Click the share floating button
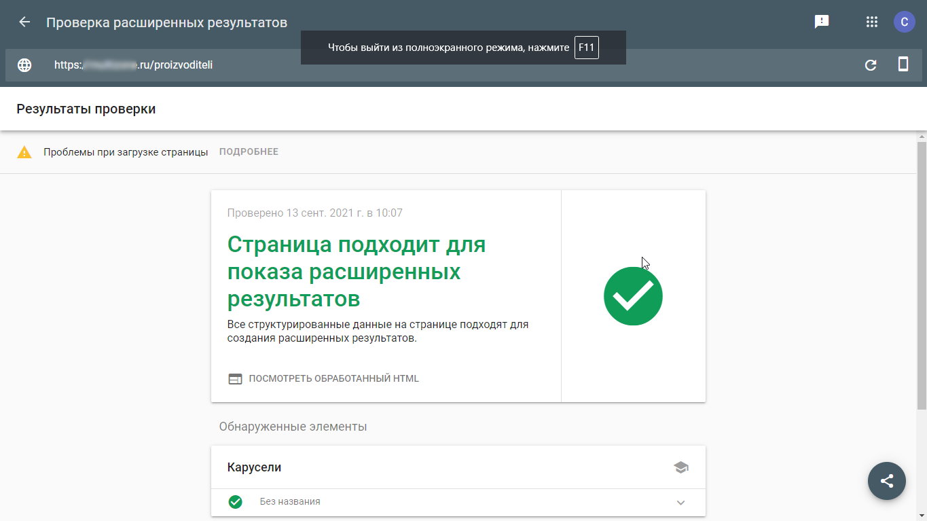927x521 pixels. point(886,481)
